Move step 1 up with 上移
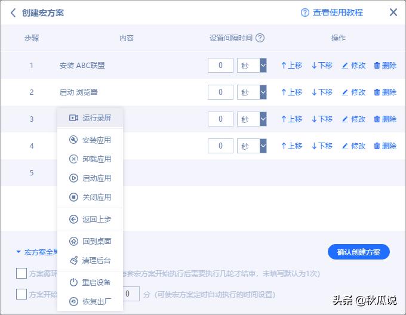Screen dimensions: 406x315 291,66
